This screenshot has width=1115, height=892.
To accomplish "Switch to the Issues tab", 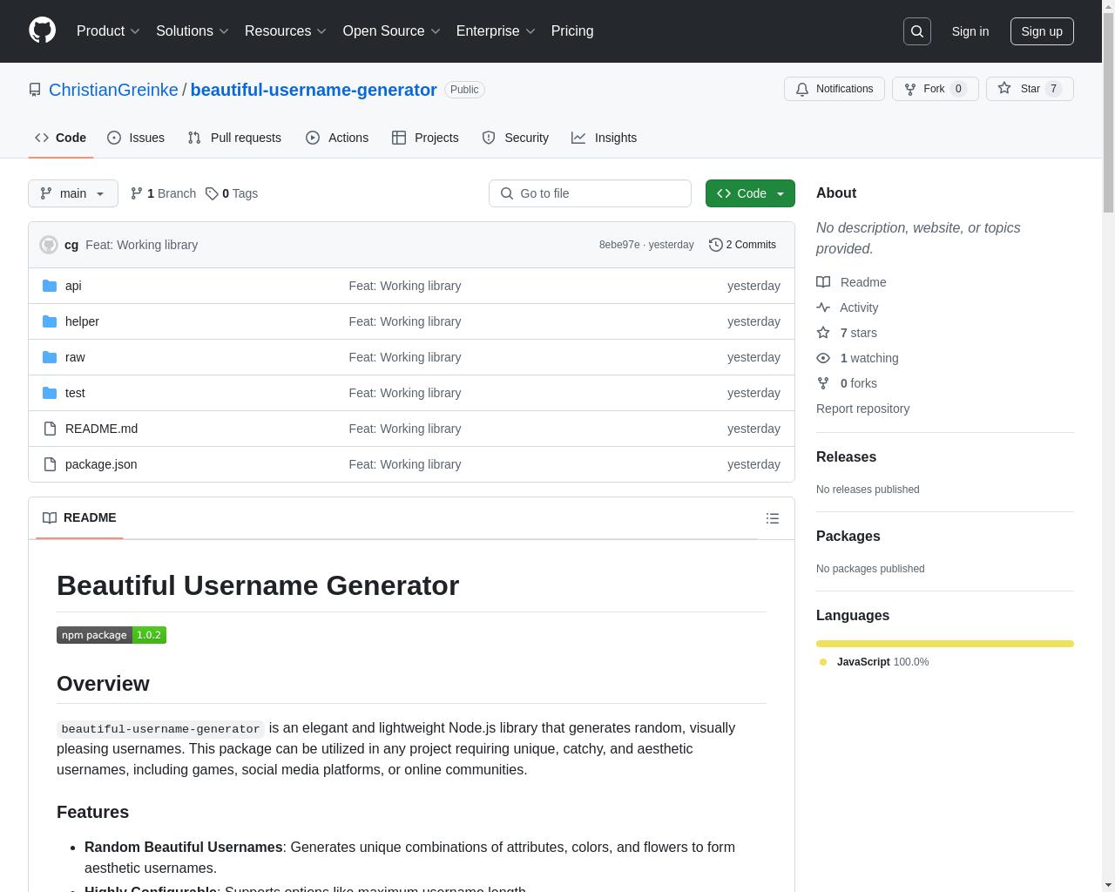I will [x=136, y=138].
